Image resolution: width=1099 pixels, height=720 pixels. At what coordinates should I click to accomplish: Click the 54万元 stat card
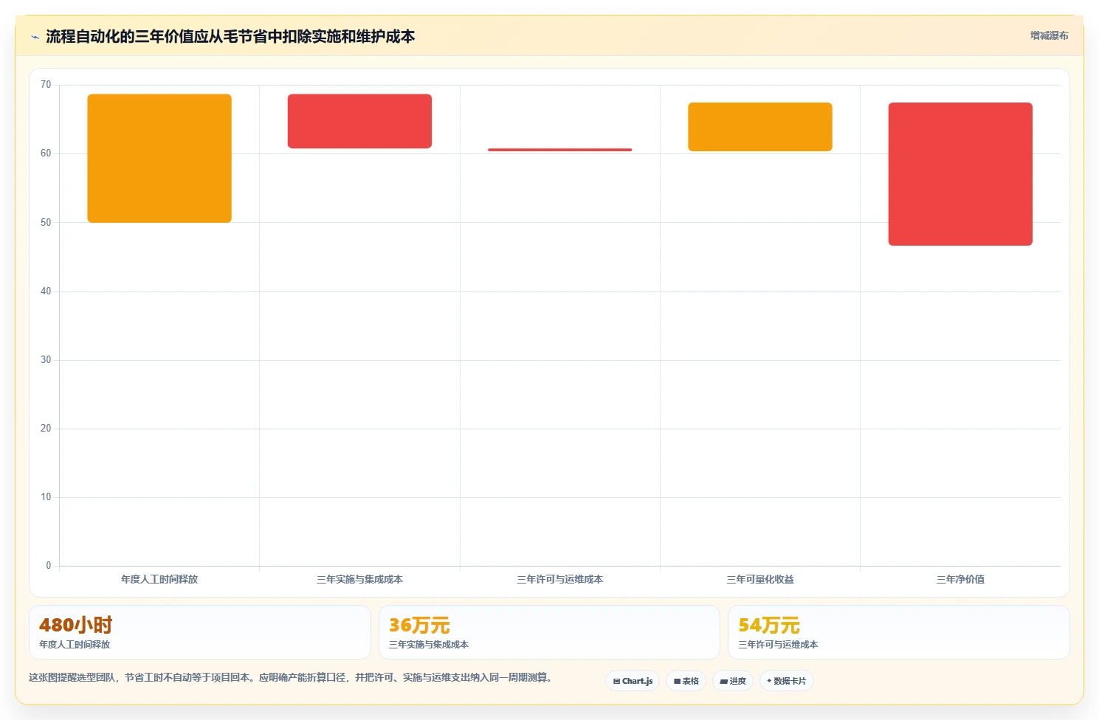coord(898,632)
